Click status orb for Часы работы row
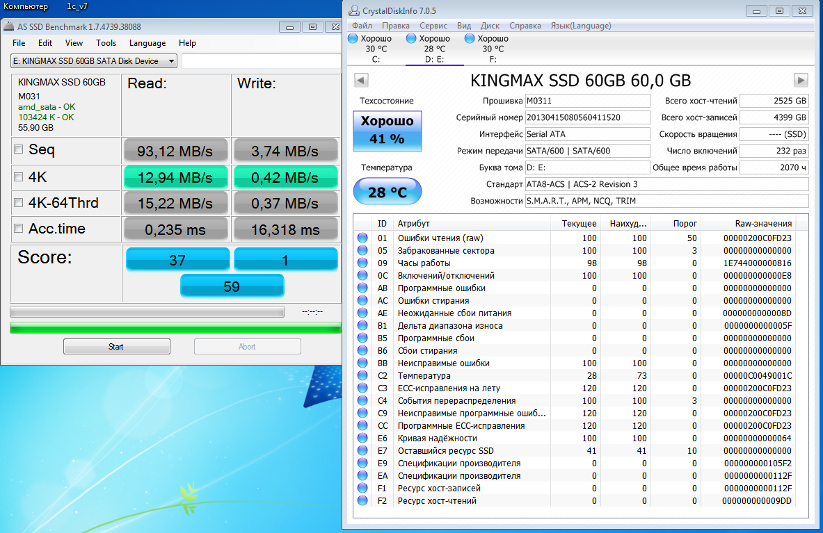Viewport: 823px width, 533px height. [362, 263]
